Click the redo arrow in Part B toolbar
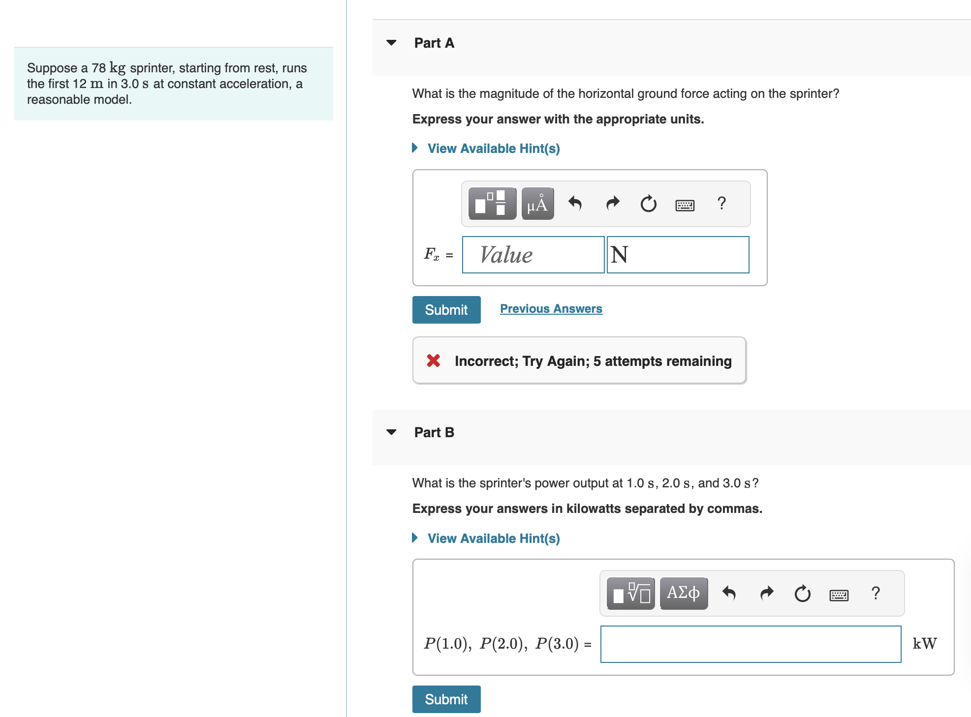This screenshot has height=717, width=971. 766,594
